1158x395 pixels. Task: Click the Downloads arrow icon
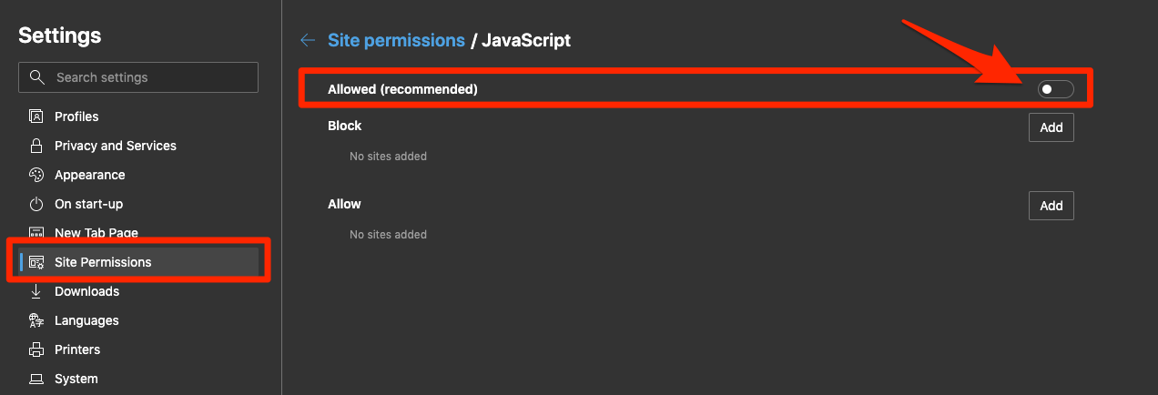(x=36, y=291)
